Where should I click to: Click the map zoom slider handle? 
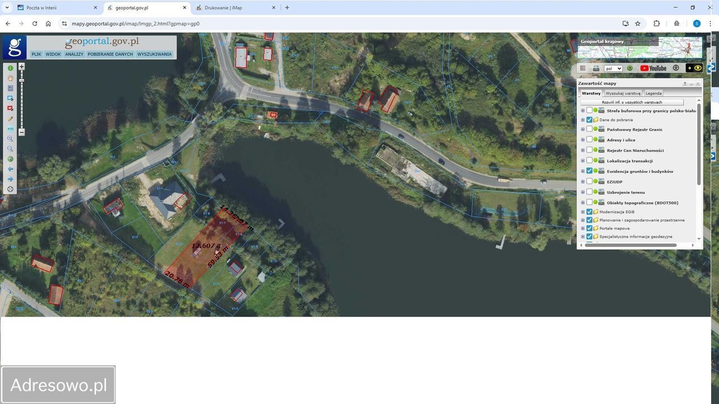pos(21,80)
